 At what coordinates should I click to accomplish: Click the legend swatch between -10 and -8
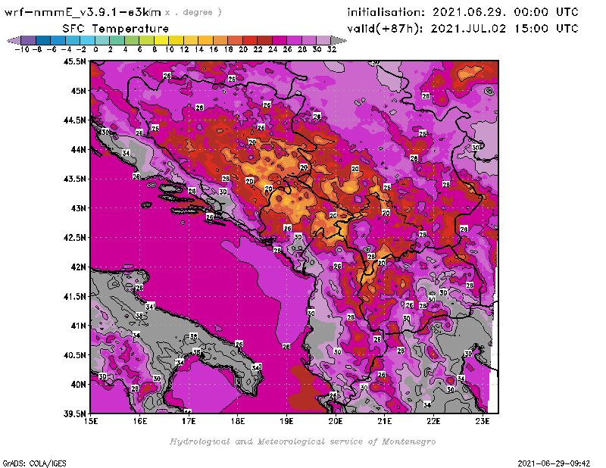pos(29,40)
